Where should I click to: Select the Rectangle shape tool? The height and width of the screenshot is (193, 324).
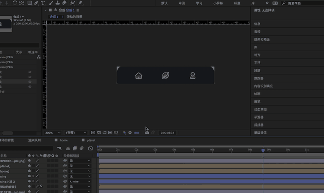pos(30,3)
